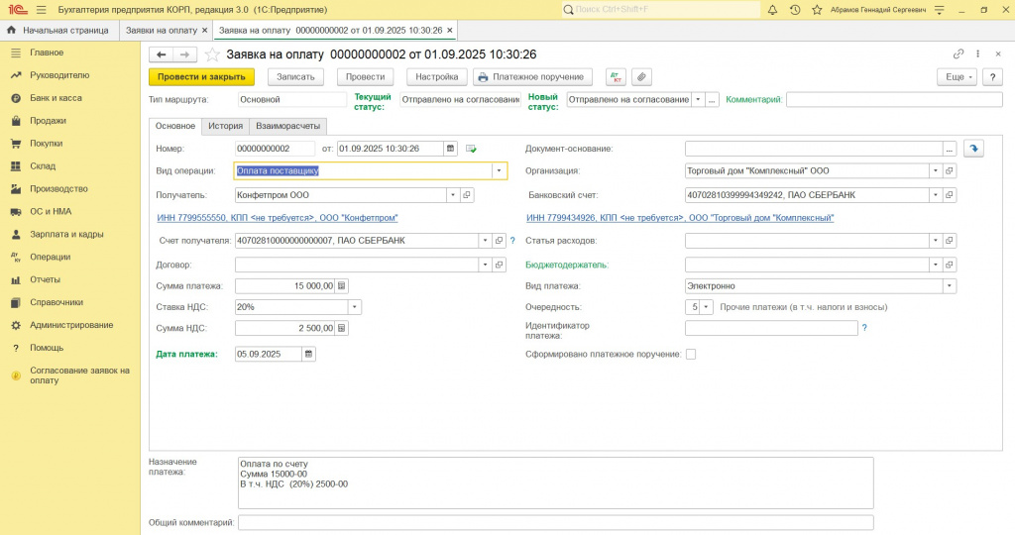Close the Заявки на оплату tab

coord(204,31)
